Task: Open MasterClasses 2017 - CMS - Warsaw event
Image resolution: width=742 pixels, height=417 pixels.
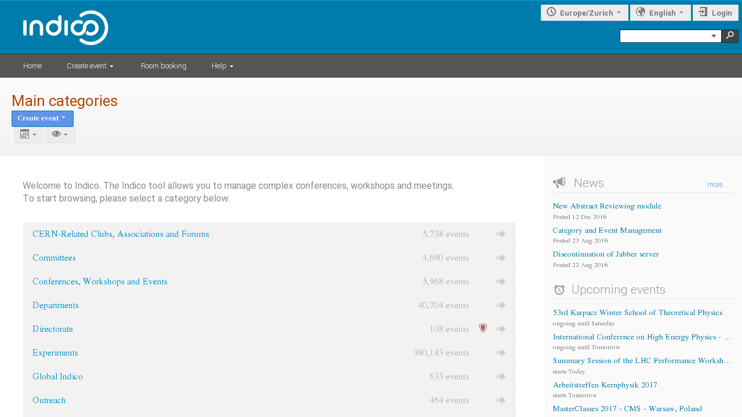Action: point(627,409)
